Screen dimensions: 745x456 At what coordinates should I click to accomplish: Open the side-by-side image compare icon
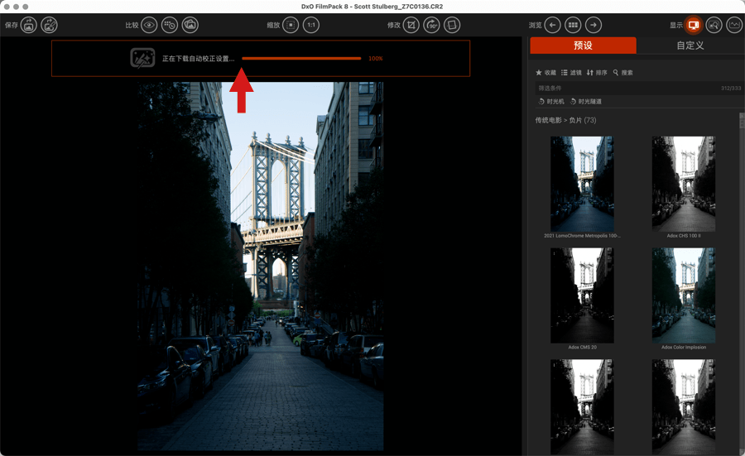(x=190, y=26)
